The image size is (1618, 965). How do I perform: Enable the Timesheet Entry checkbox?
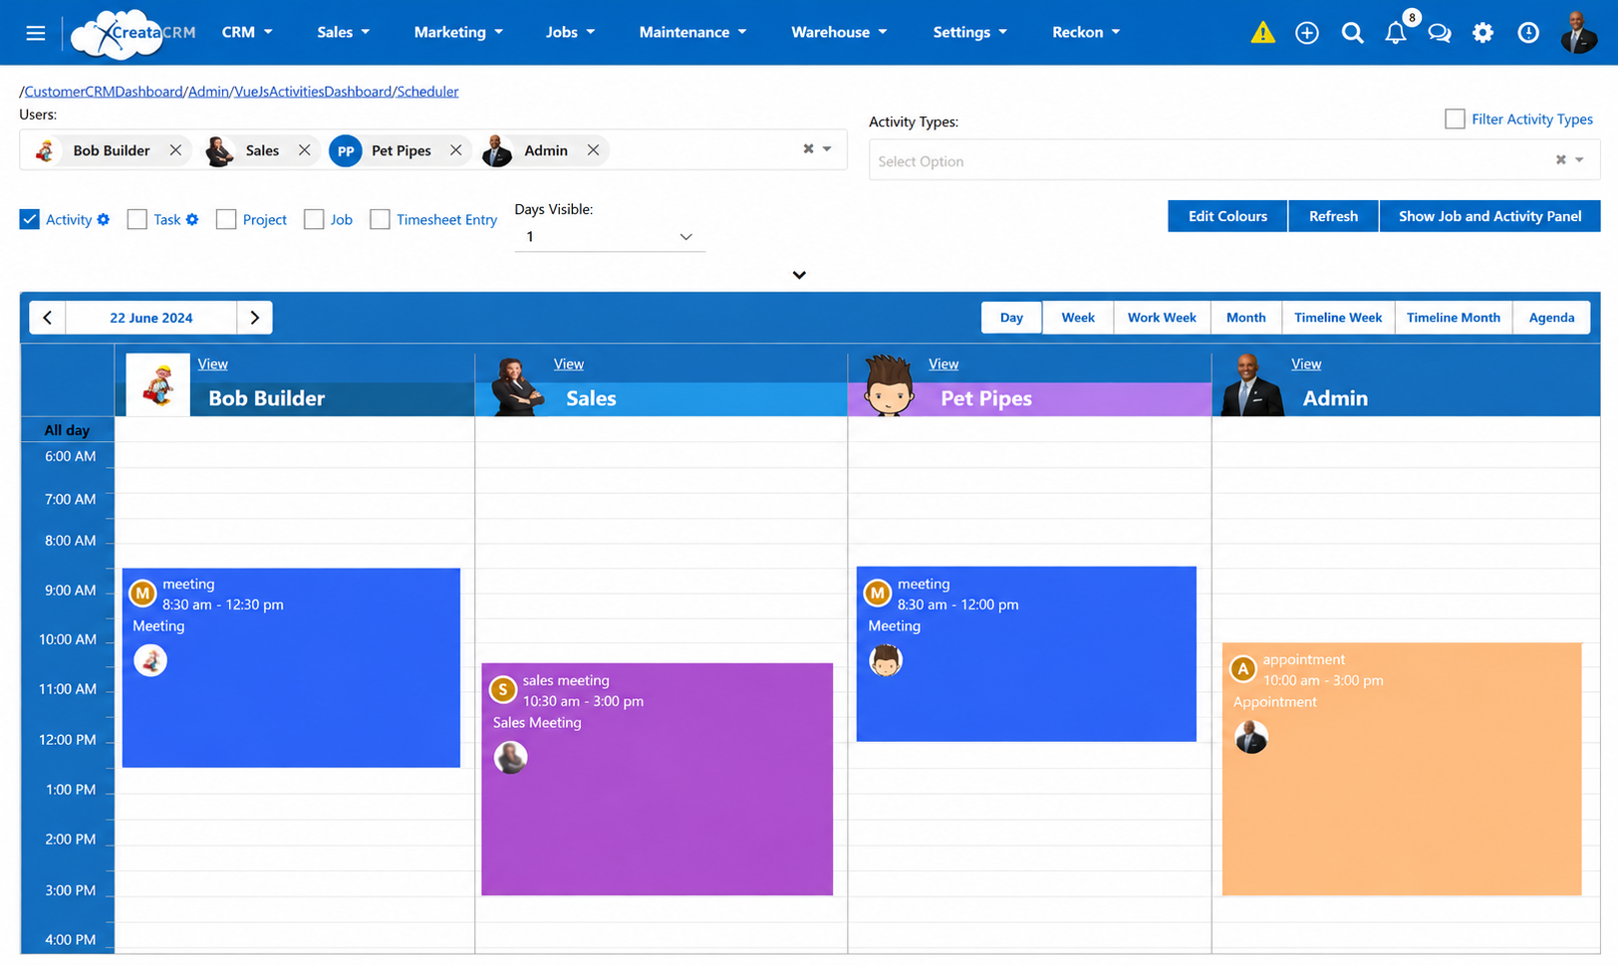click(x=380, y=219)
